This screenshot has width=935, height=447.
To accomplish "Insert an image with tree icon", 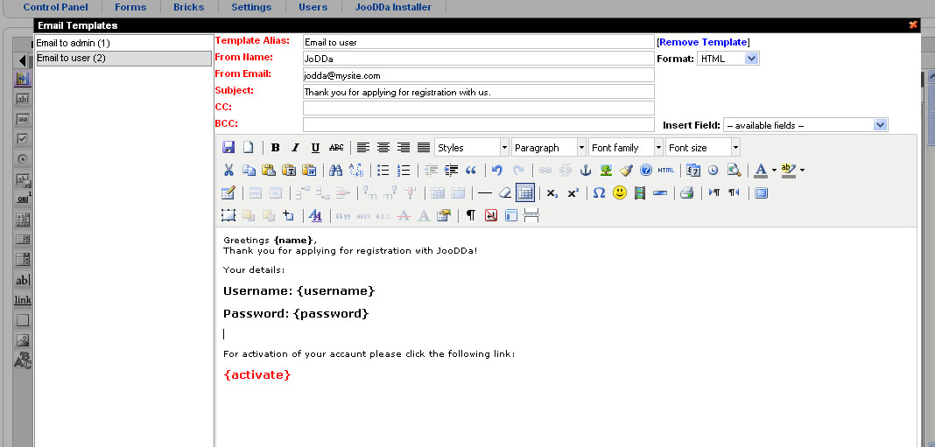I will click(606, 170).
